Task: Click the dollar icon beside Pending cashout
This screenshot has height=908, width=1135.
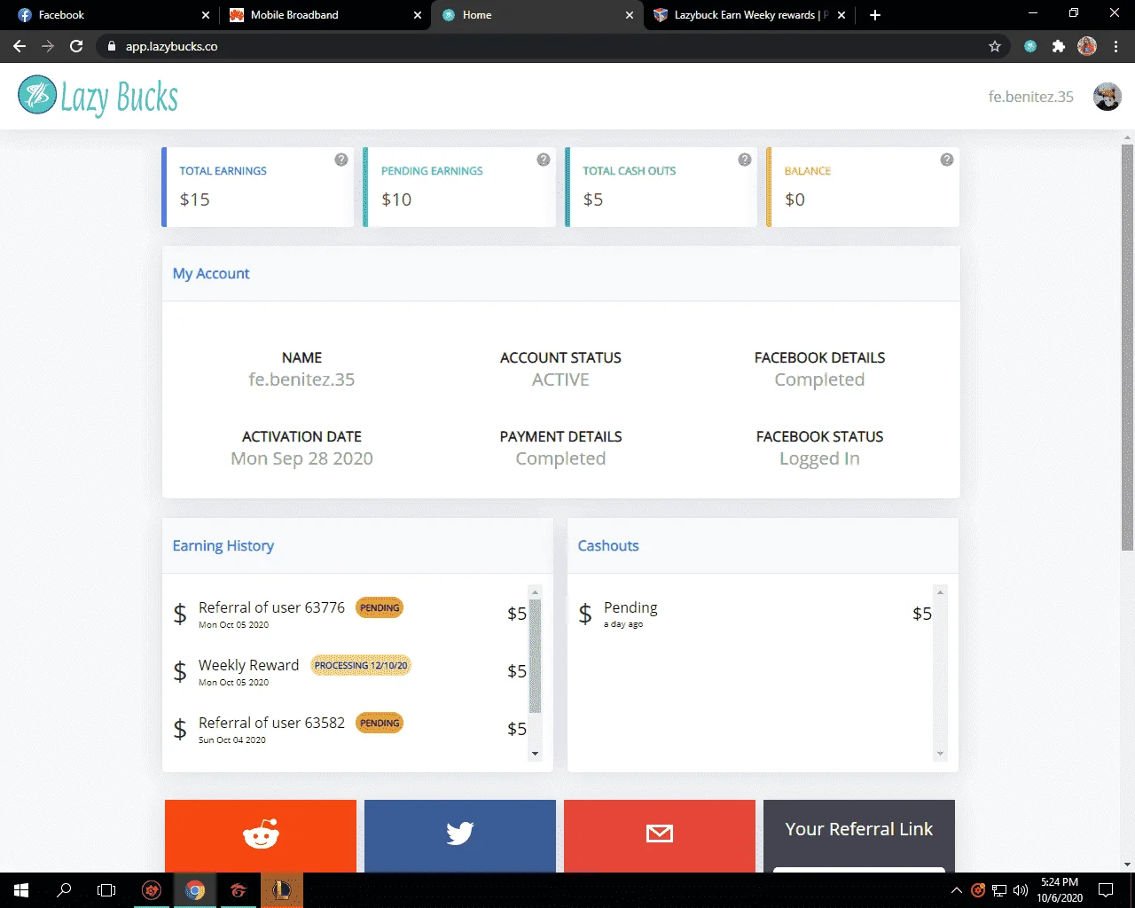Action: coord(585,614)
